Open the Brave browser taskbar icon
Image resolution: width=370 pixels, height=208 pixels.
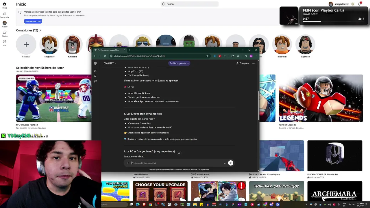[x=144, y=205]
